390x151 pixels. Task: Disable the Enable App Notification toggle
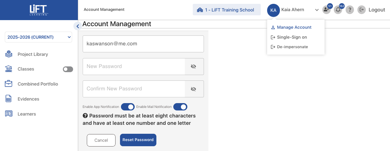click(x=128, y=107)
